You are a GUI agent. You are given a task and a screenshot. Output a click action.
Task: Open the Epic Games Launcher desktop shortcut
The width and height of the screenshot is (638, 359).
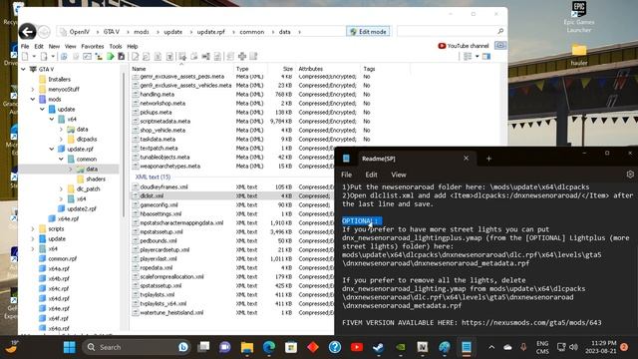click(x=578, y=17)
